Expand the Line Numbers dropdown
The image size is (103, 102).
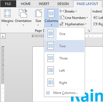tap(74, 18)
